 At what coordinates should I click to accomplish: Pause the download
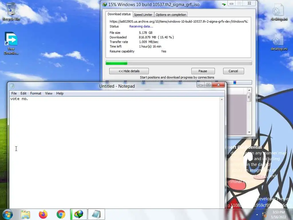pyautogui.click(x=203, y=71)
